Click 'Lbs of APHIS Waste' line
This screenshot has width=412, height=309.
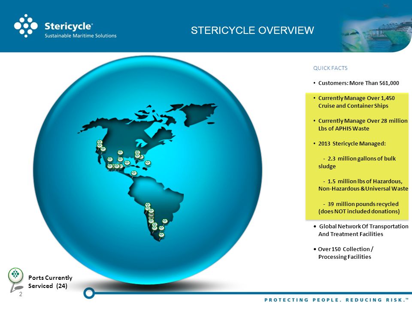point(344,128)
